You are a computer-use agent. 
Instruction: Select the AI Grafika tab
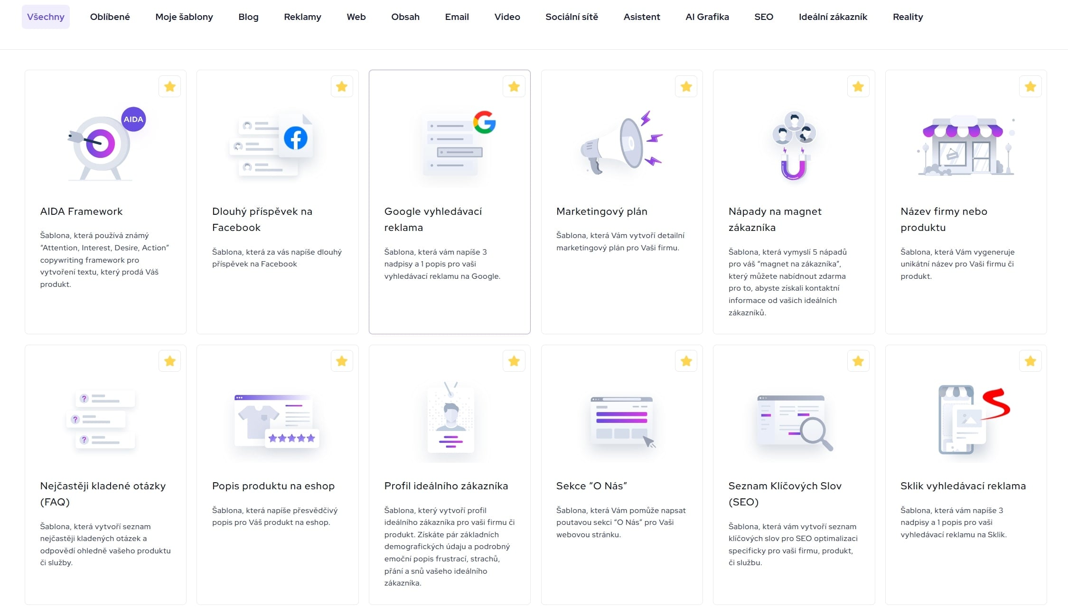[707, 17]
